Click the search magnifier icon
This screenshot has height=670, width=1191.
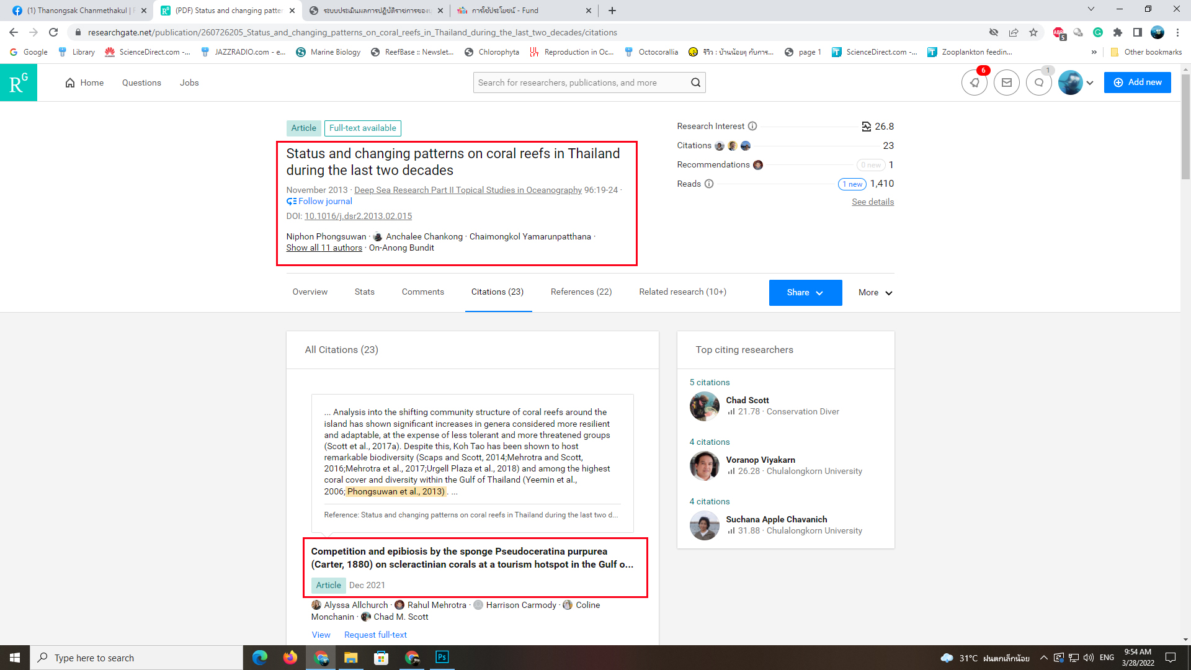click(x=695, y=83)
